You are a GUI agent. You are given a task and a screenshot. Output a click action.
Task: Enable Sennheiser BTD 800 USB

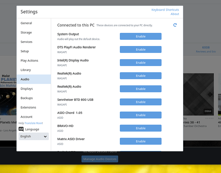coord(141,102)
